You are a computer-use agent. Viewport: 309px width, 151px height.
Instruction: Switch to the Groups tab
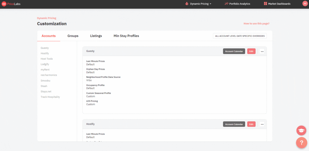point(73,36)
